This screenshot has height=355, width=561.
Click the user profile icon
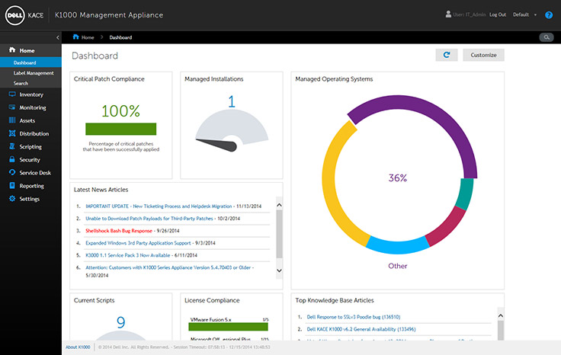pos(448,14)
